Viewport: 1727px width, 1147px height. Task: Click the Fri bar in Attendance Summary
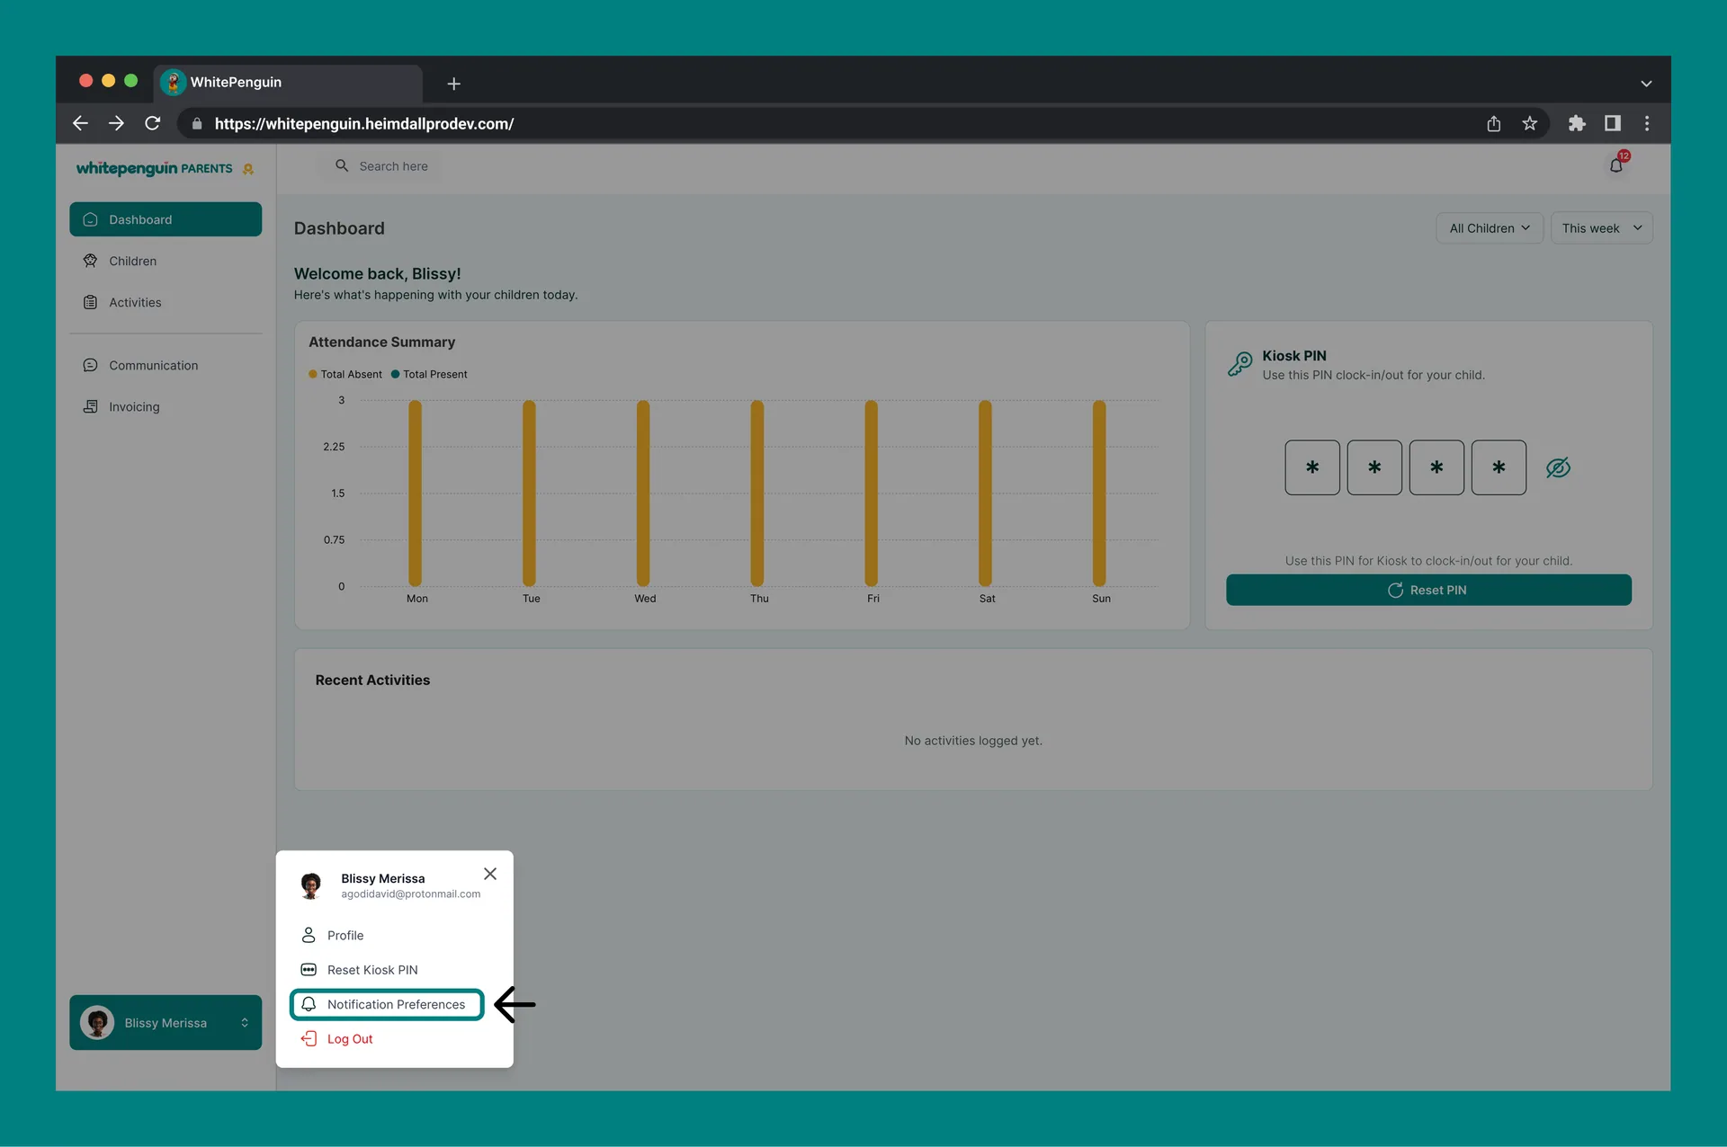[x=871, y=493]
